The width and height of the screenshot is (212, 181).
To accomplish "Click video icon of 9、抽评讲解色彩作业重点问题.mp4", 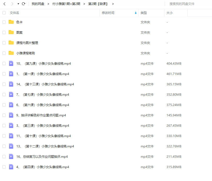I will tap(11, 115).
